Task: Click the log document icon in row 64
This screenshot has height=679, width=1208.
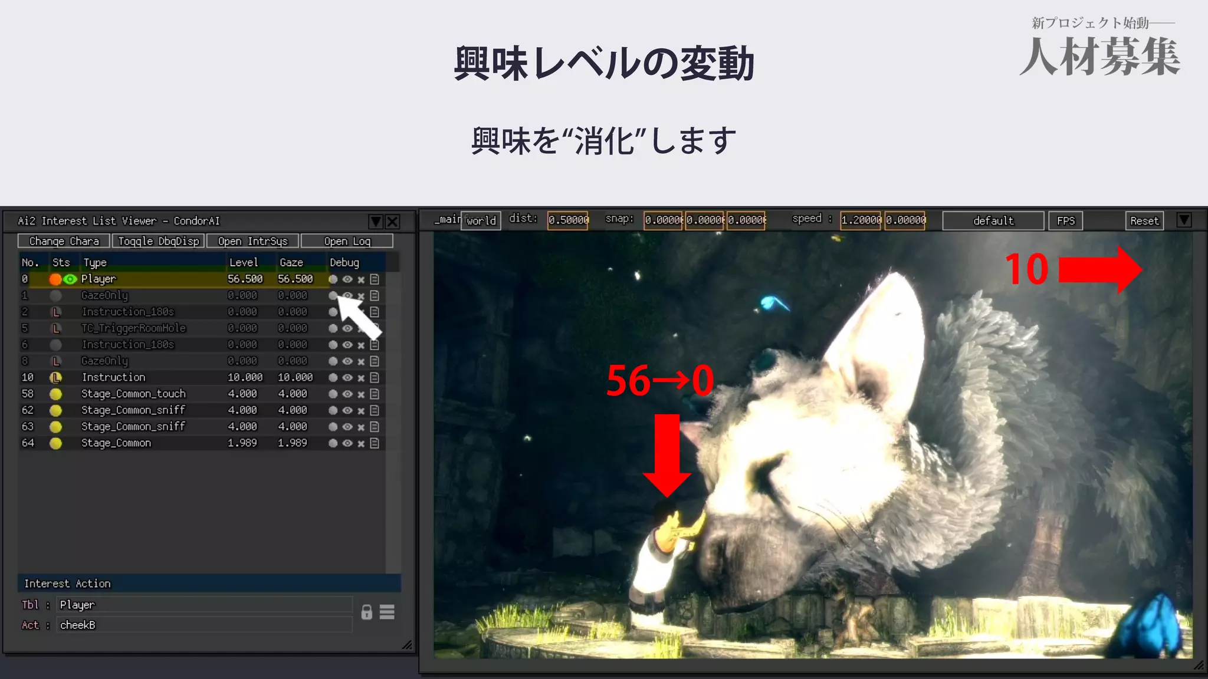Action: click(x=375, y=443)
